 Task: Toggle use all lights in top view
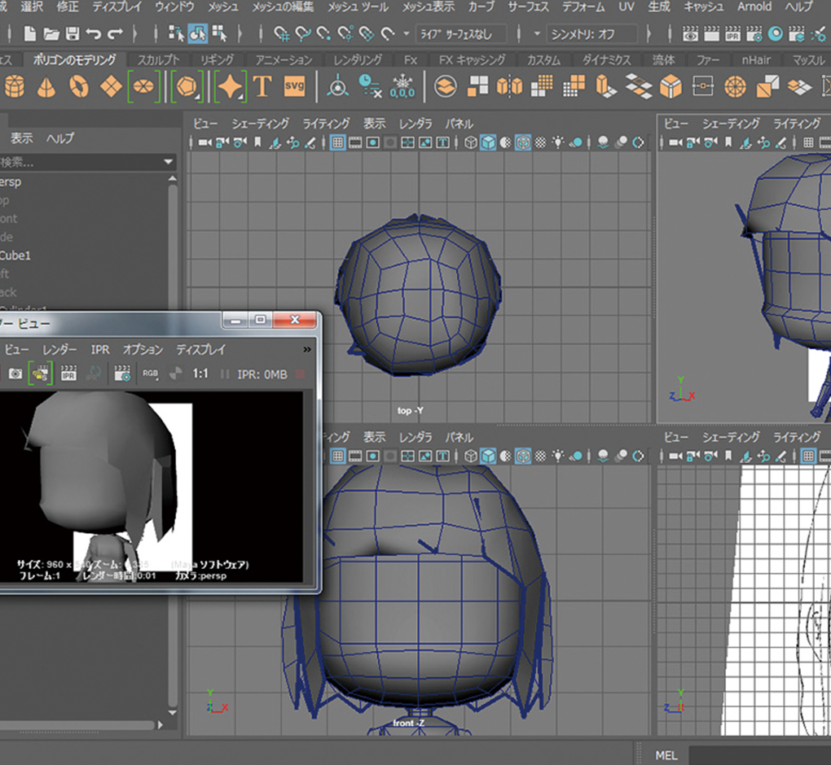pos(558,142)
